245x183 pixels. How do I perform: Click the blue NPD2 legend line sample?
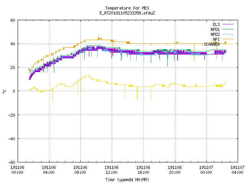[x=228, y=34]
